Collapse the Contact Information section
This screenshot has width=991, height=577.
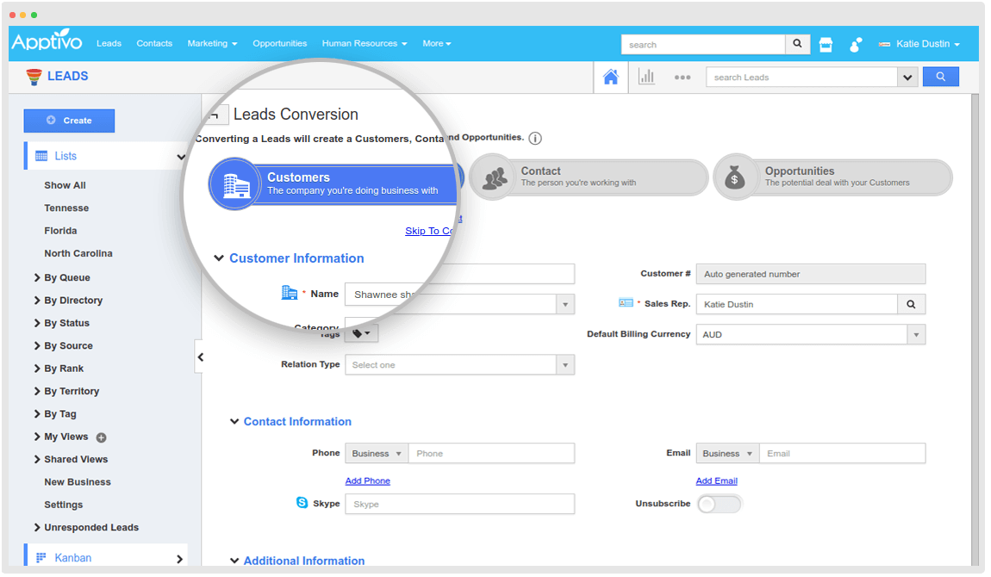234,421
